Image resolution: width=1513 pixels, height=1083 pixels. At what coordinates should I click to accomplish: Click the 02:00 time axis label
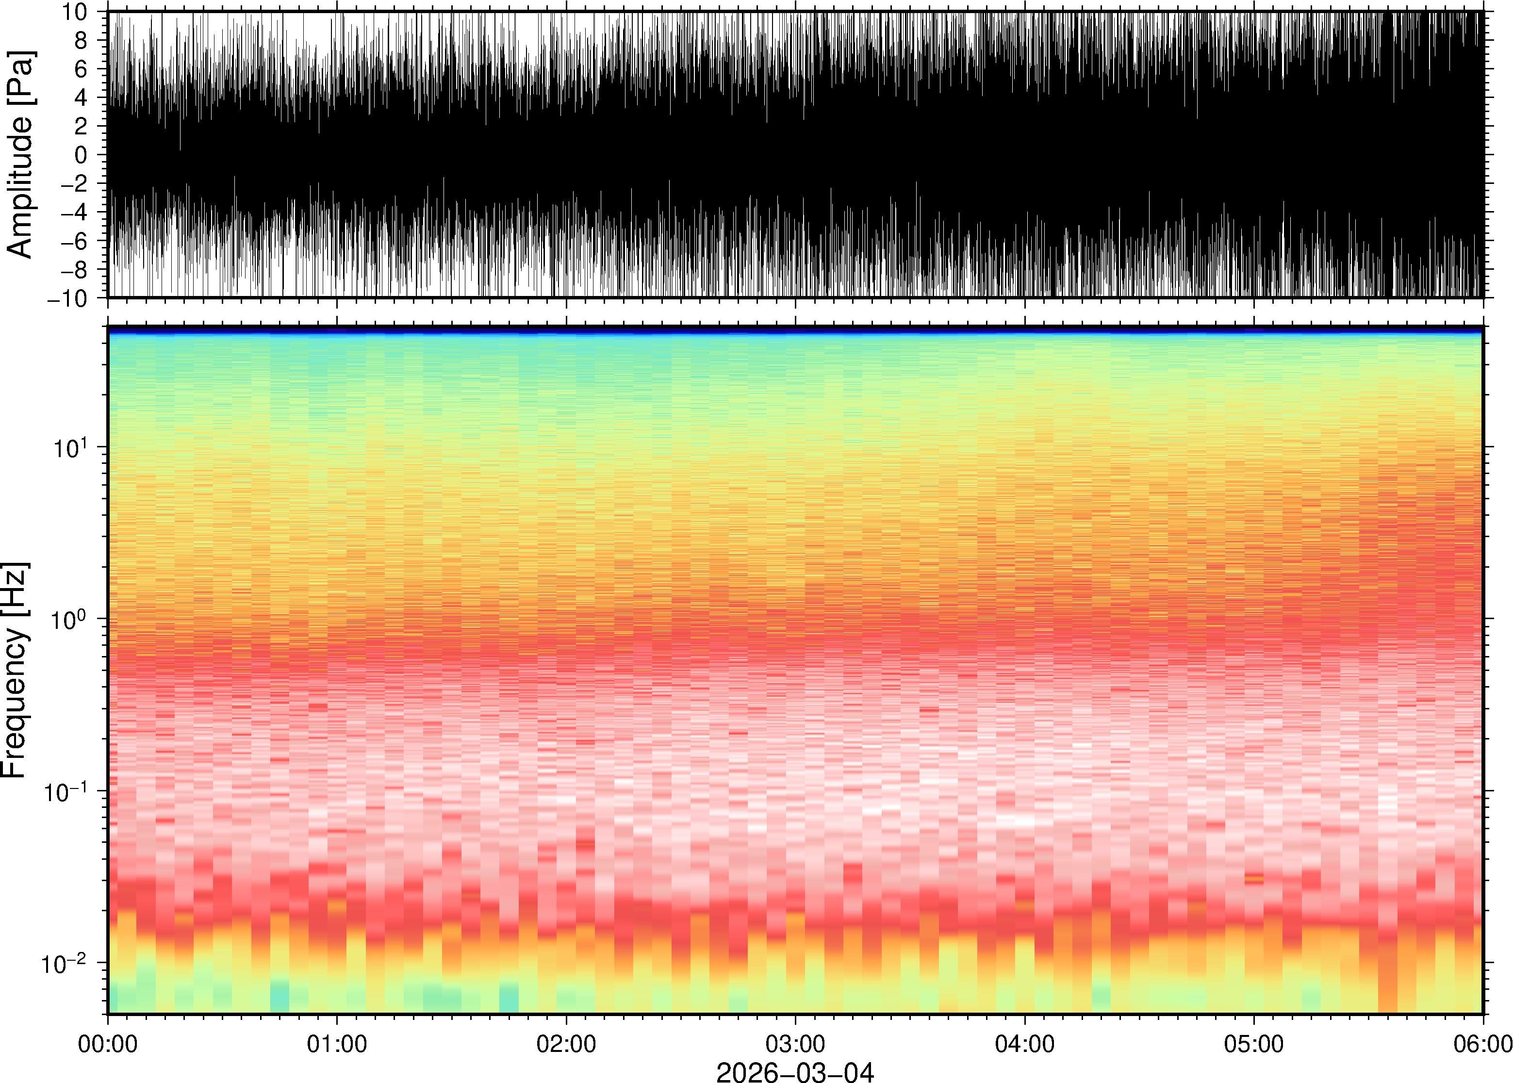coord(566,1043)
